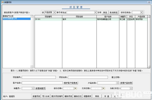This screenshot has width=152, height=100.
Task: Open the 产品类别 filter field dropdown
Action: [54, 12]
